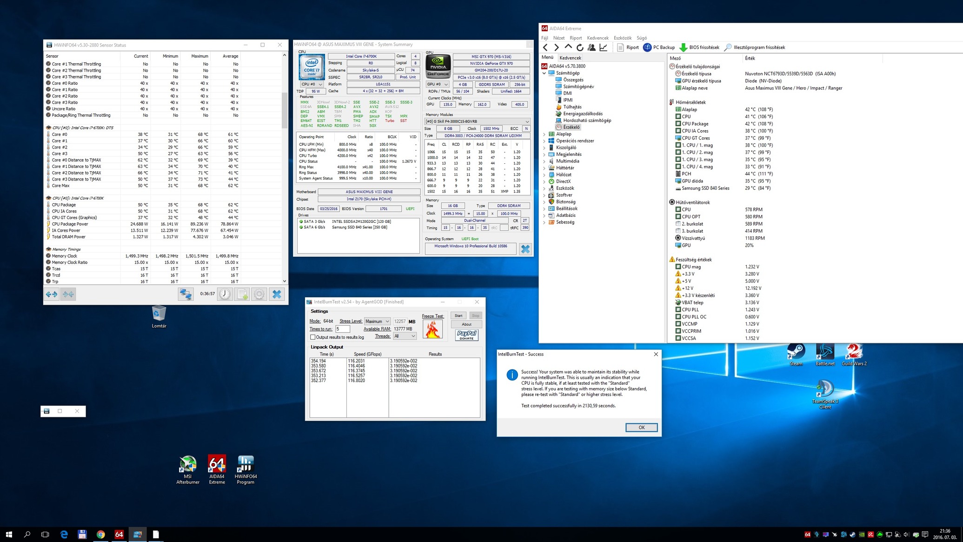Click the Riport toolbar button

pyautogui.click(x=628, y=47)
